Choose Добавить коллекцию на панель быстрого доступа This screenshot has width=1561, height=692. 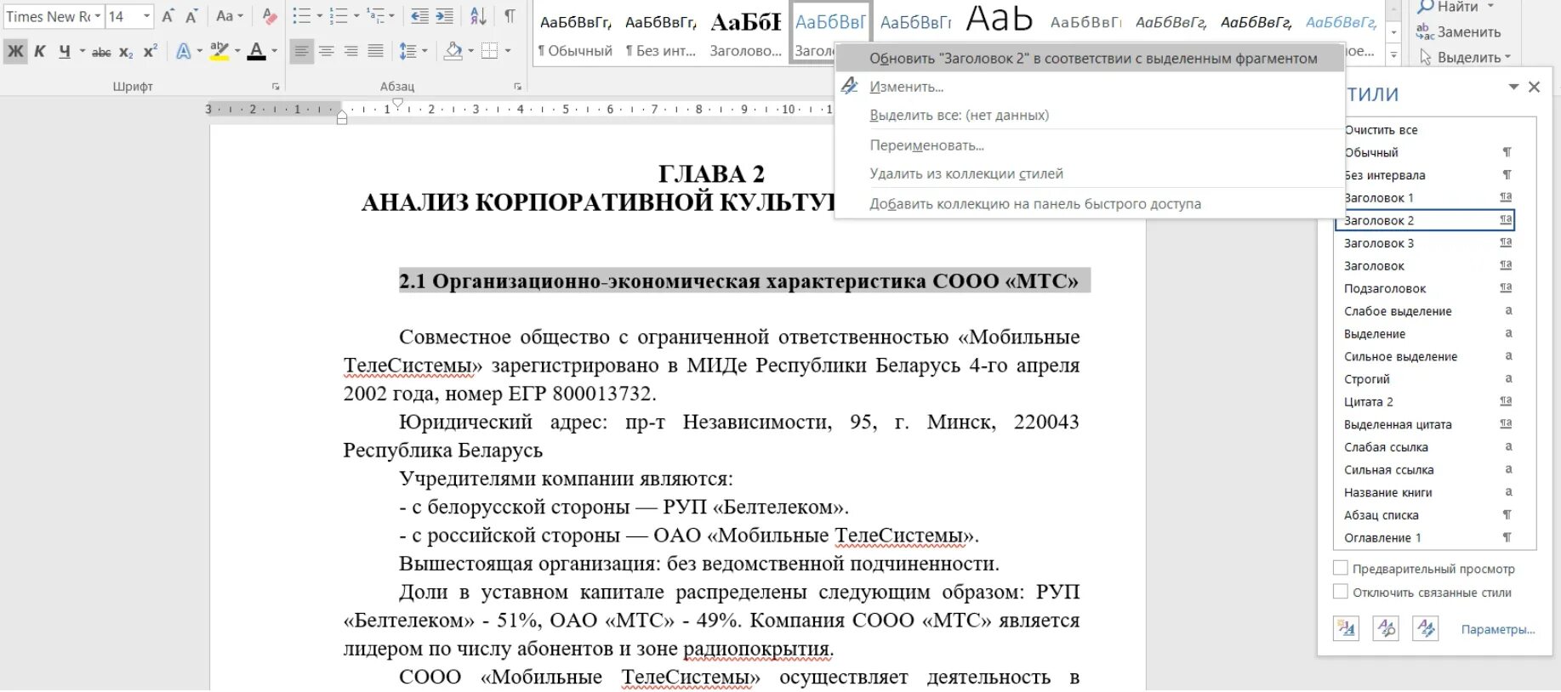coord(1090,204)
